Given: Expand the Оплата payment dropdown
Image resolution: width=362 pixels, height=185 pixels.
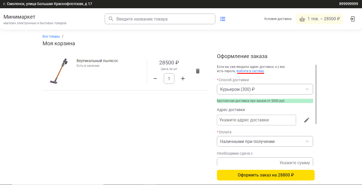Looking at the screenshot, I should click(x=265, y=141).
